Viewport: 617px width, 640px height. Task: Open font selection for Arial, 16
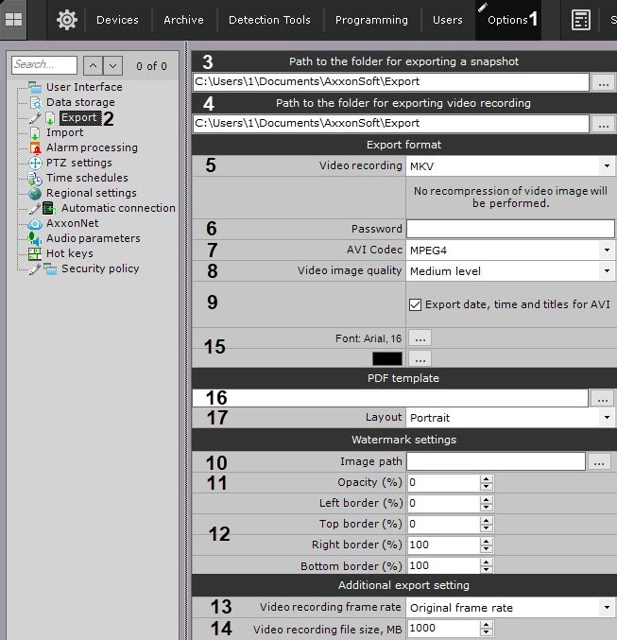coord(420,337)
